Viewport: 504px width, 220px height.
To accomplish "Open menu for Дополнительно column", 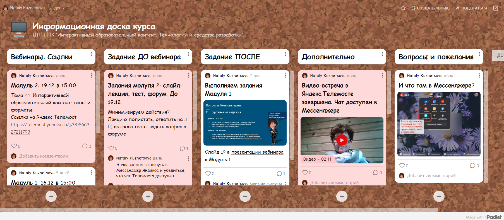I will point(382,54).
